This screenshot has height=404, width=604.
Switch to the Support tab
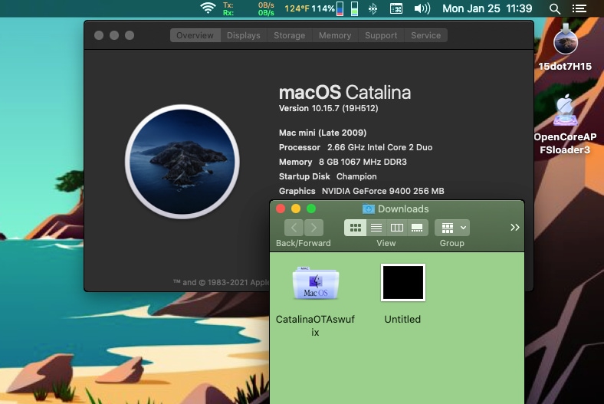tap(381, 35)
